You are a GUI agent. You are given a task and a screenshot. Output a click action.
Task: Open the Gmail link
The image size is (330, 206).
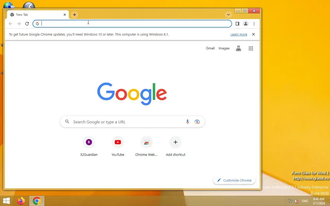[210, 48]
